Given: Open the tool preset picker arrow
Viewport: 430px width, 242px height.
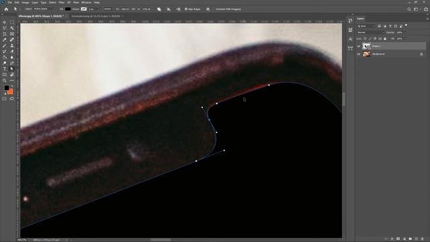Looking at the screenshot, I should [x=19, y=9].
